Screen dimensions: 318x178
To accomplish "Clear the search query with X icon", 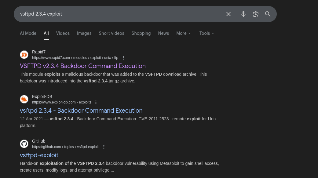I will 228,14.
